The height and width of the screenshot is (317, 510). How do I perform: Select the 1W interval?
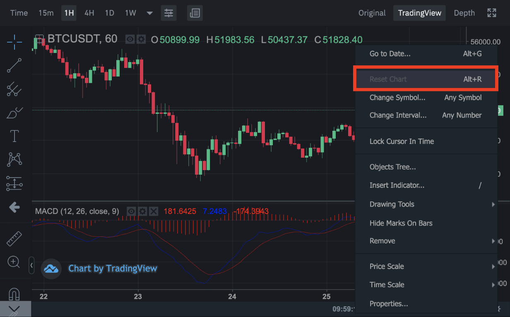pyautogui.click(x=130, y=13)
